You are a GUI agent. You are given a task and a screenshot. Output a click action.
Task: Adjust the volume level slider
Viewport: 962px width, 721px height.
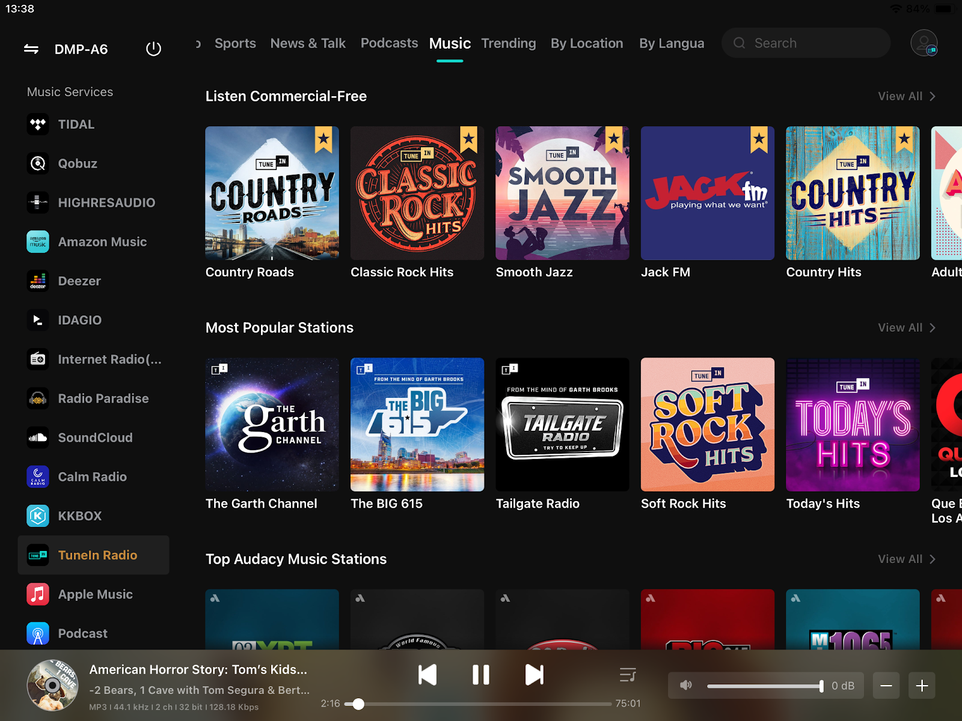tap(765, 686)
